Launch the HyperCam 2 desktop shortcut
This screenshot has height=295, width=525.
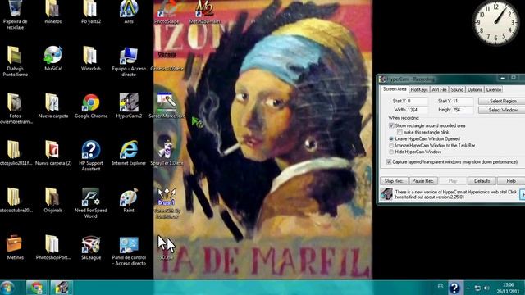(129, 106)
